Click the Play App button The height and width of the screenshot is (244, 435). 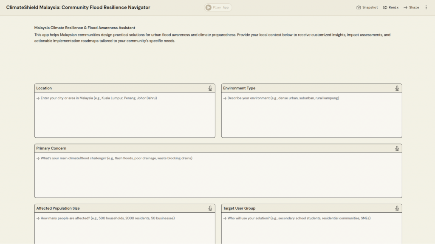click(218, 8)
